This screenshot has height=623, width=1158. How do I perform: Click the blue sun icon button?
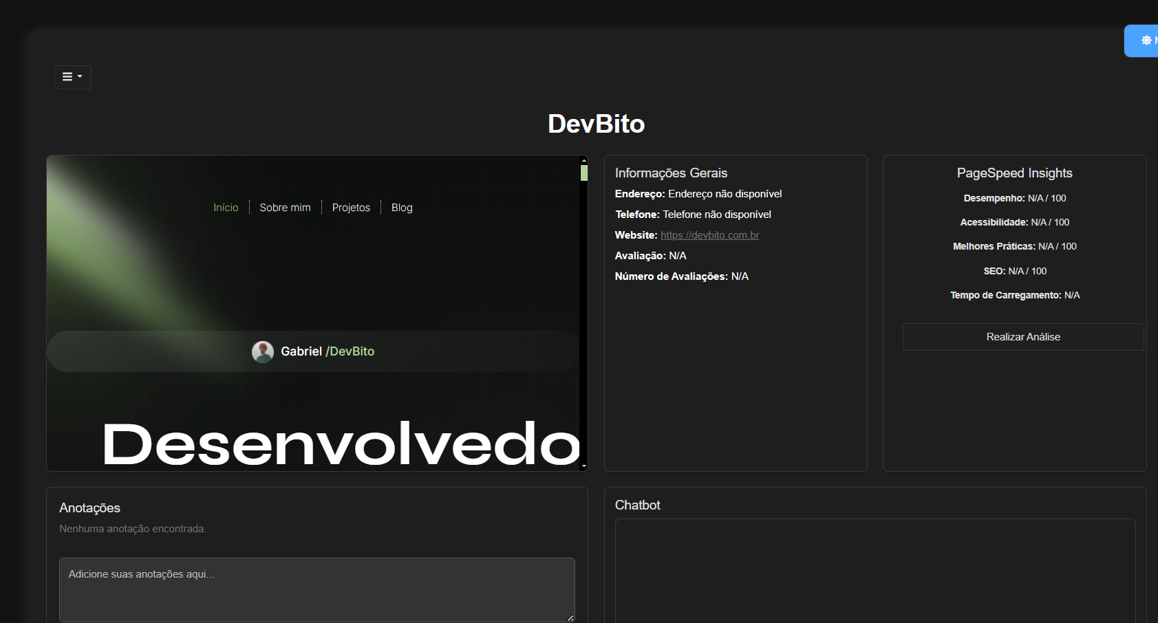[1145, 41]
